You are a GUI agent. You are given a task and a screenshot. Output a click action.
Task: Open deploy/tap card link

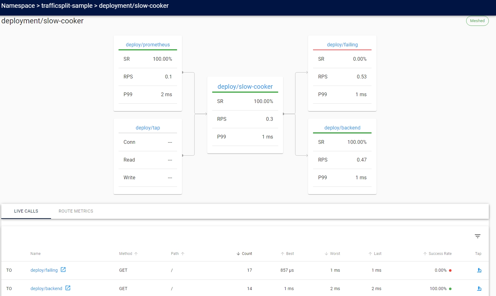tap(148, 128)
